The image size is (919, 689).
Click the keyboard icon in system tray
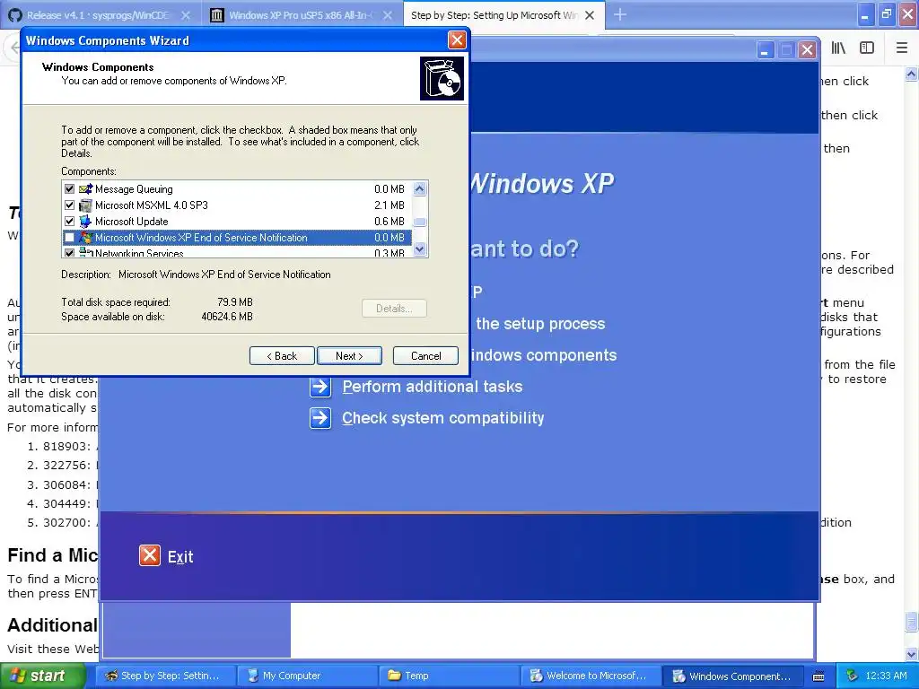pos(818,676)
